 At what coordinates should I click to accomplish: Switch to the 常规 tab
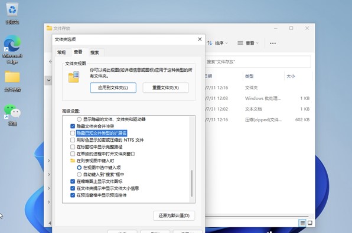(x=61, y=52)
